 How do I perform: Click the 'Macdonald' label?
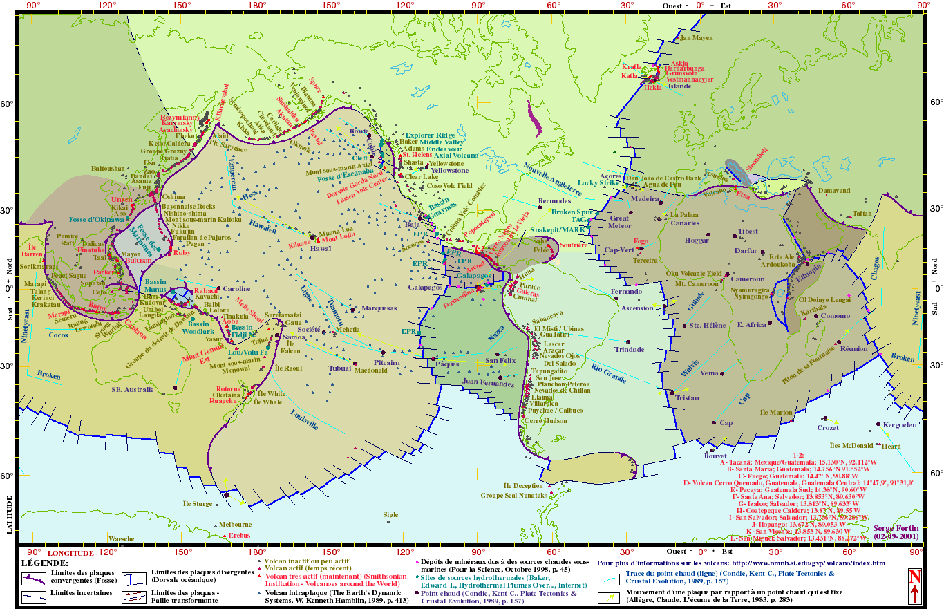(x=371, y=371)
